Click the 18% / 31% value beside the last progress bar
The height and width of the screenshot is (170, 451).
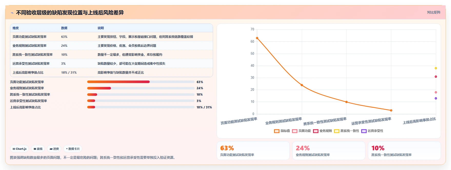click(x=204, y=107)
